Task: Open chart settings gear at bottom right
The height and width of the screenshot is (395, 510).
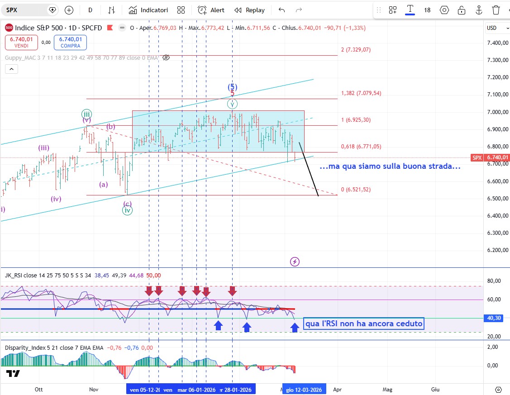Action: point(498,390)
